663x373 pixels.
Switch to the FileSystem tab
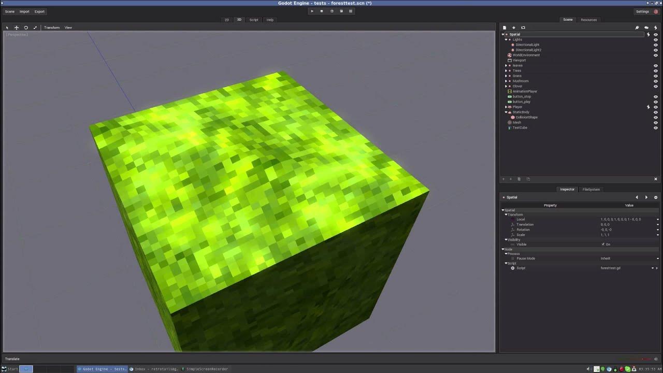point(591,190)
